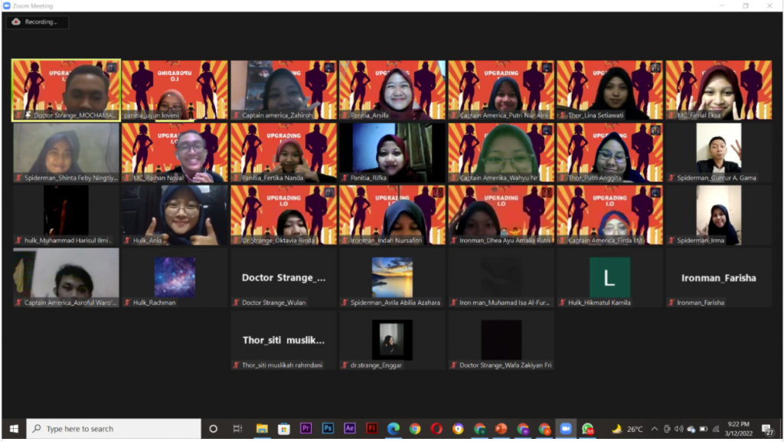The height and width of the screenshot is (442, 784).
Task: Open the Windows Start menu
Action: click(x=13, y=429)
